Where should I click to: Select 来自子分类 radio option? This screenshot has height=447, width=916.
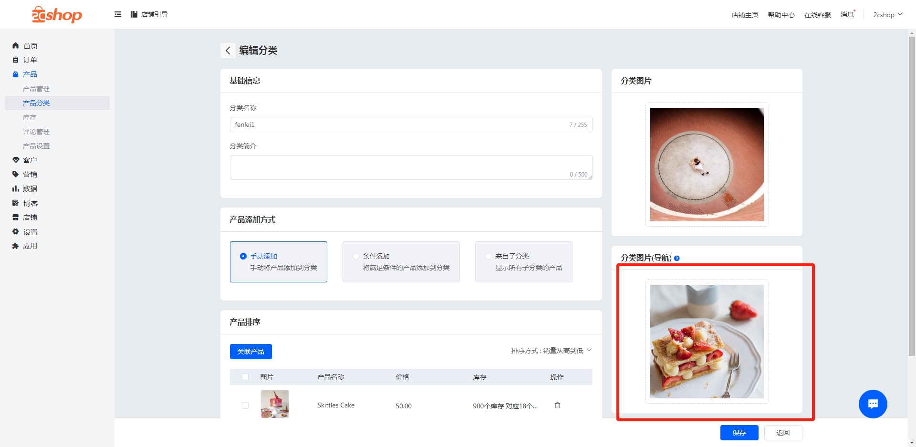point(489,256)
